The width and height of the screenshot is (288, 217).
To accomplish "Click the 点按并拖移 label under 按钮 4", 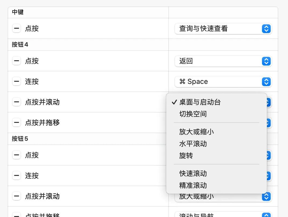I will click(42, 123).
